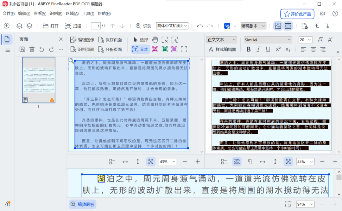Viewport: 342px width, 211px height.
Task: Toggle the image pane view button
Action: 278,26
